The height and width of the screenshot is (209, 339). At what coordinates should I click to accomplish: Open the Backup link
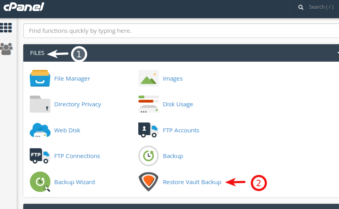(x=173, y=156)
